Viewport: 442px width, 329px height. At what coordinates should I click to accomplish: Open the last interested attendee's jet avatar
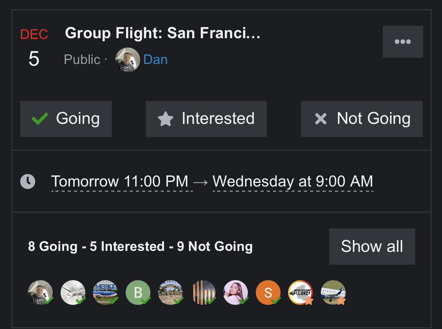[x=333, y=293]
